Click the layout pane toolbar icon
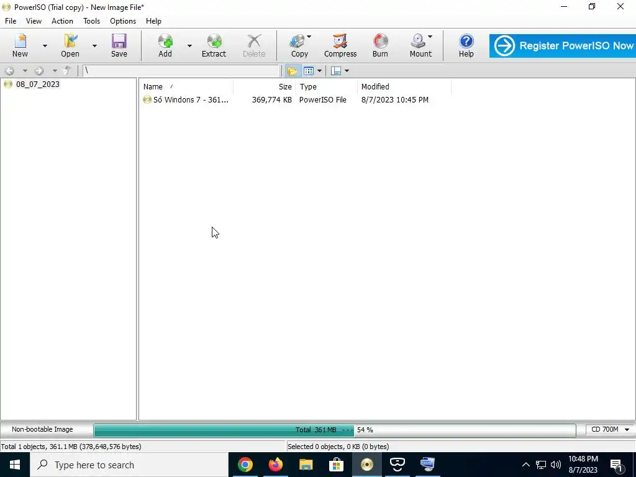The image size is (636, 477). pyautogui.click(x=336, y=71)
